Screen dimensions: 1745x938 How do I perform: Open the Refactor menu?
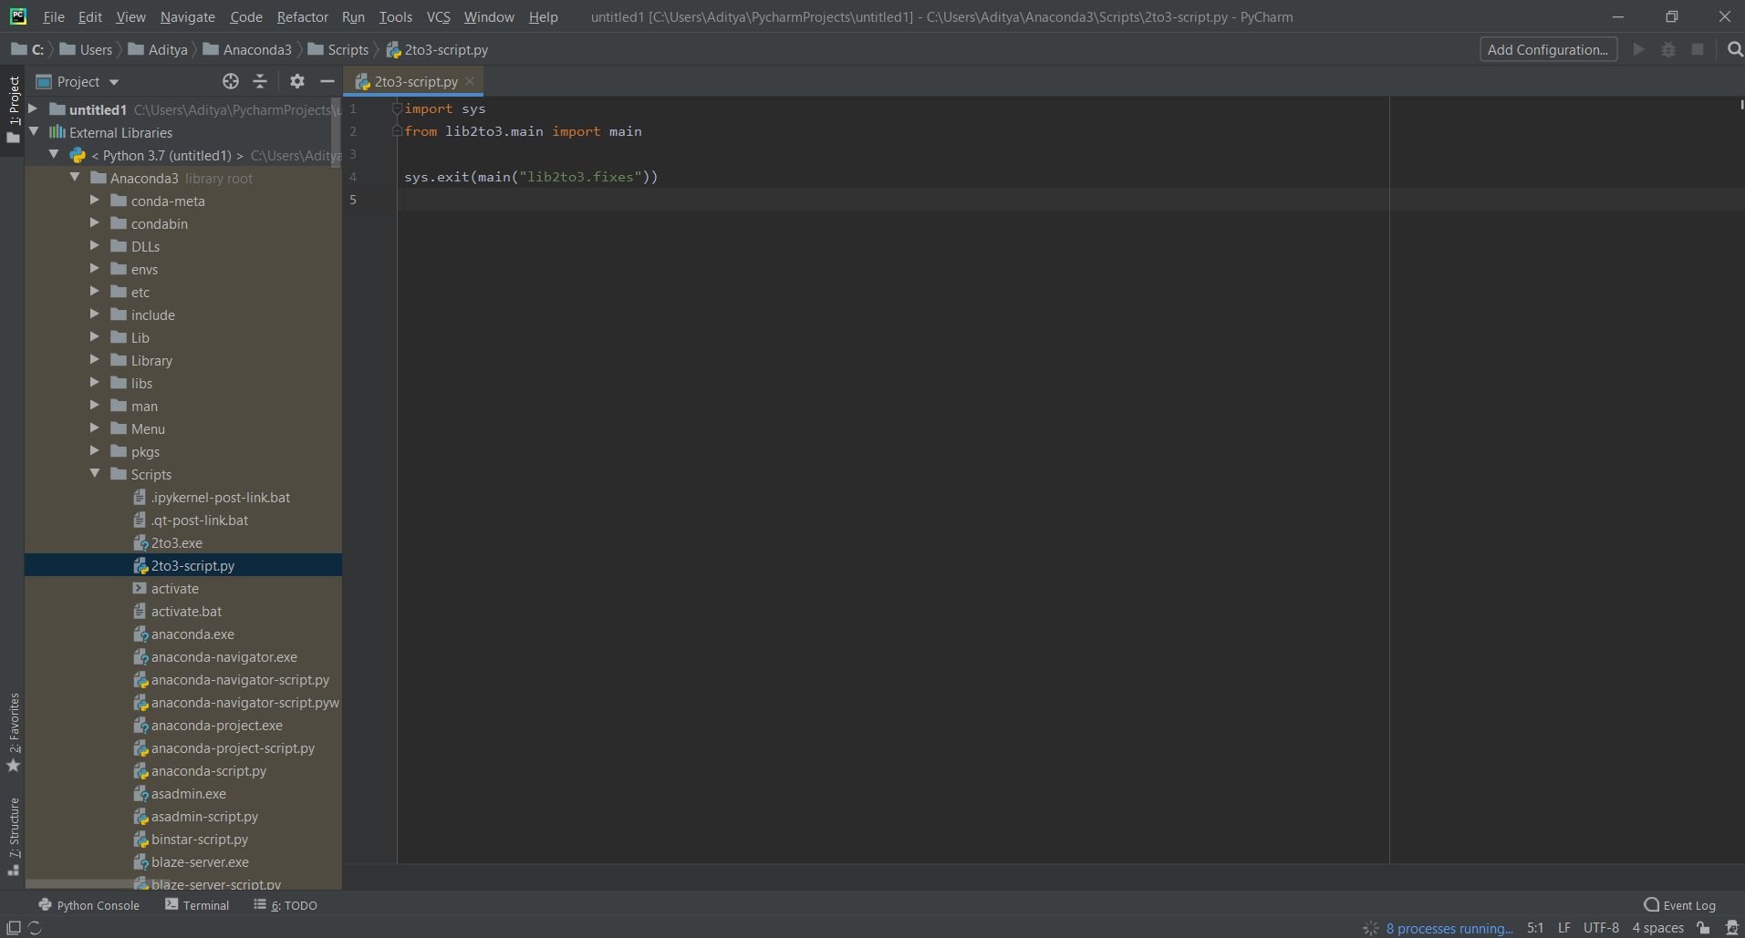click(302, 16)
